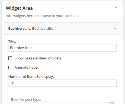Click 'Beehive title' text in widget header
The width and height of the screenshot is (125, 104).
[x=43, y=28]
